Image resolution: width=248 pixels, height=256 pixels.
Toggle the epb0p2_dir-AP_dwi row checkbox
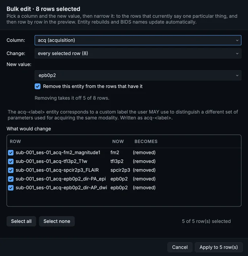point(11,188)
